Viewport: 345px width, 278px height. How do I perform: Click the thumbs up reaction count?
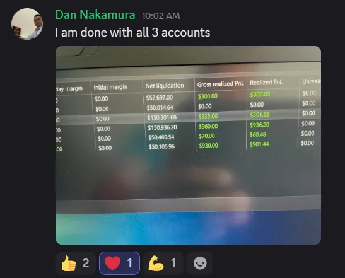pyautogui.click(x=86, y=263)
